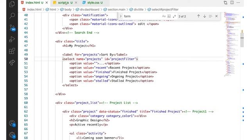Click the 'My Project' h1 text
250x140 pixels.
[x=78, y=46]
